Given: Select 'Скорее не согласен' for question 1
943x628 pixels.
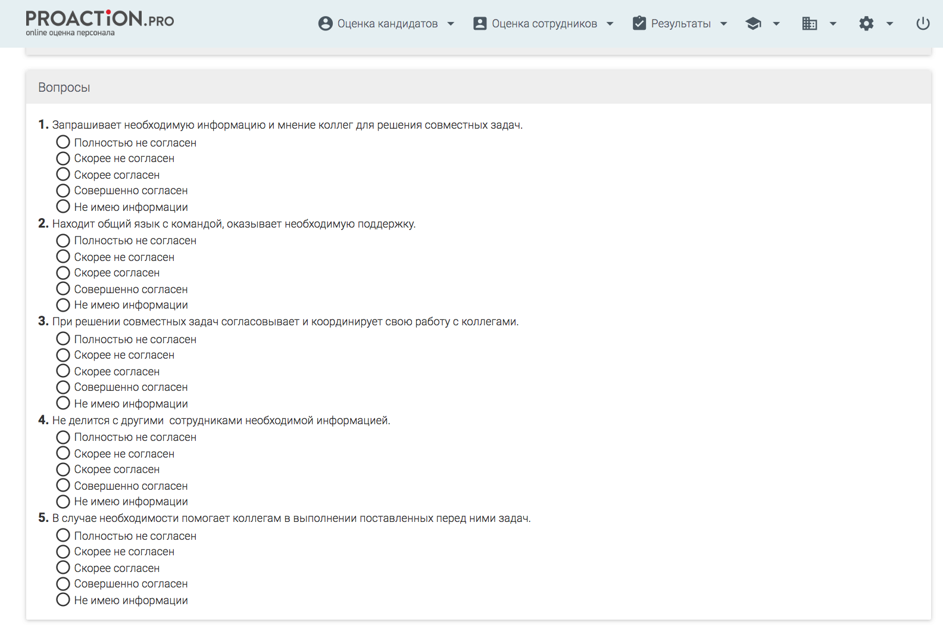Looking at the screenshot, I should point(63,158).
